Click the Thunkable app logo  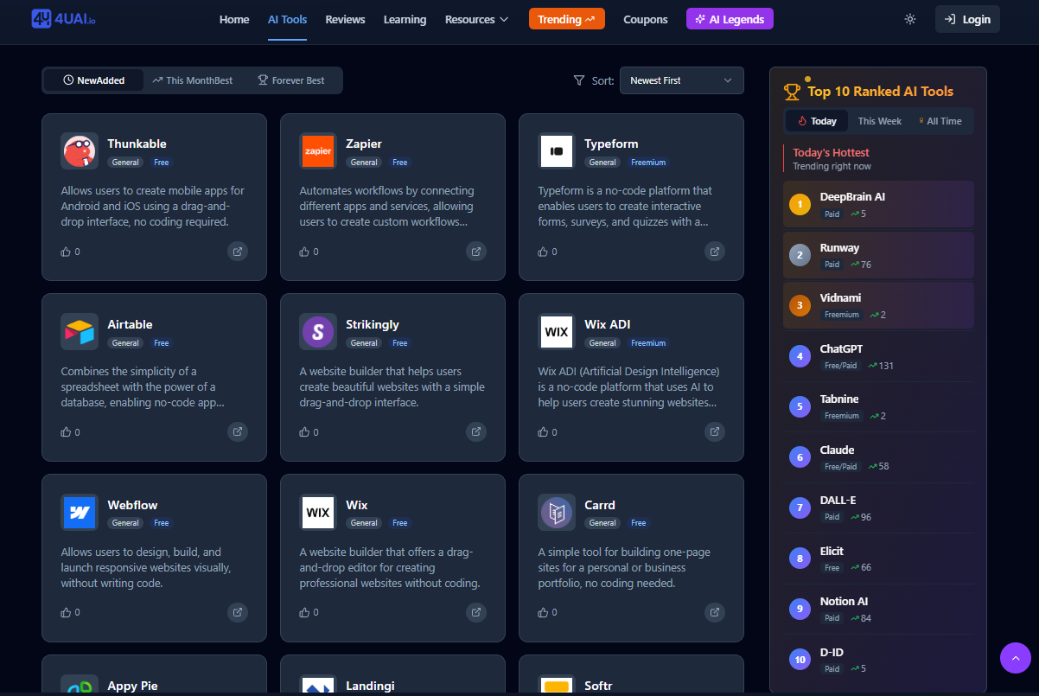pos(80,150)
